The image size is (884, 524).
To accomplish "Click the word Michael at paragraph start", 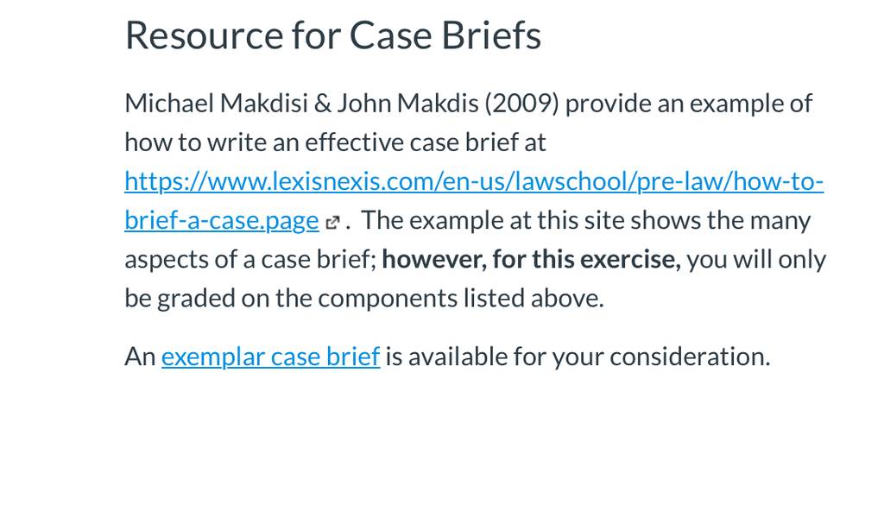I will click(x=169, y=104).
